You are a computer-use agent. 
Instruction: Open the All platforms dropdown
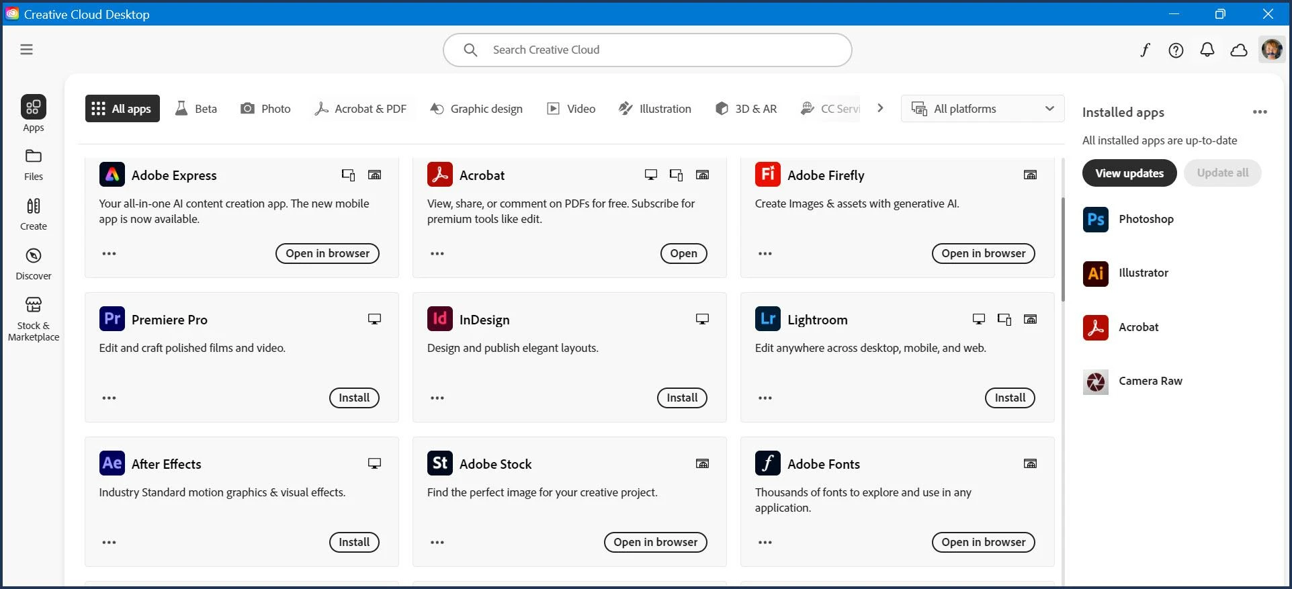982,109
